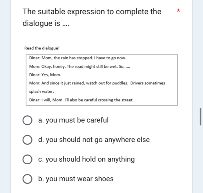The image size is (203, 193).
Task: Click the vertical scrollbar thumb
Action: [x=201, y=116]
